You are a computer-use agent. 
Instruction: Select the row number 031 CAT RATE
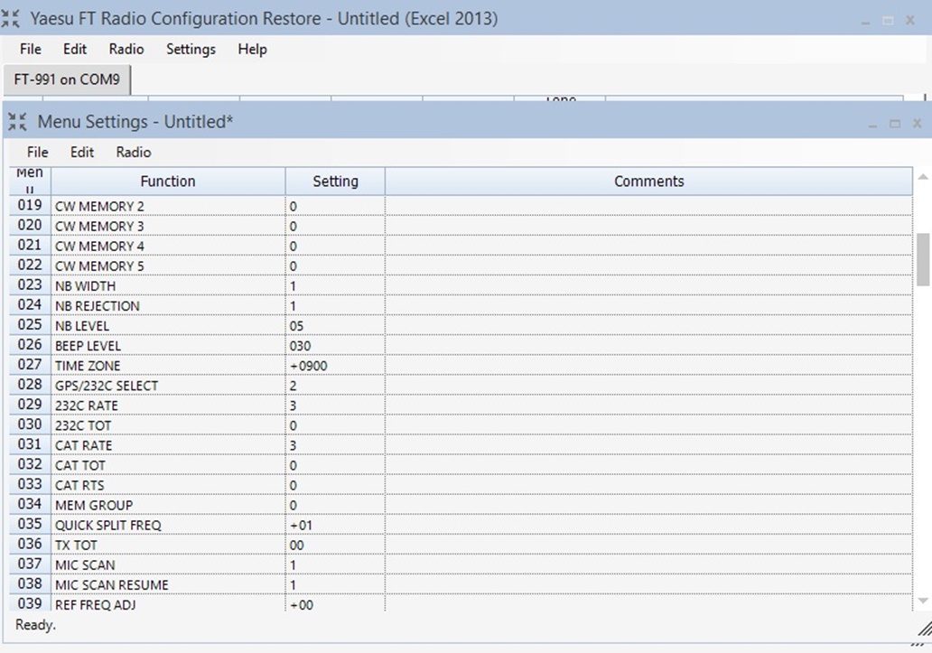[30, 444]
